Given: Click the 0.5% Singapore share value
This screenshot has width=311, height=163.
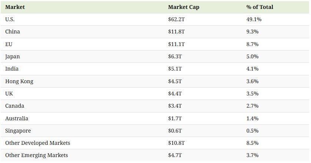Looking at the screenshot, I should pyautogui.click(x=252, y=131).
